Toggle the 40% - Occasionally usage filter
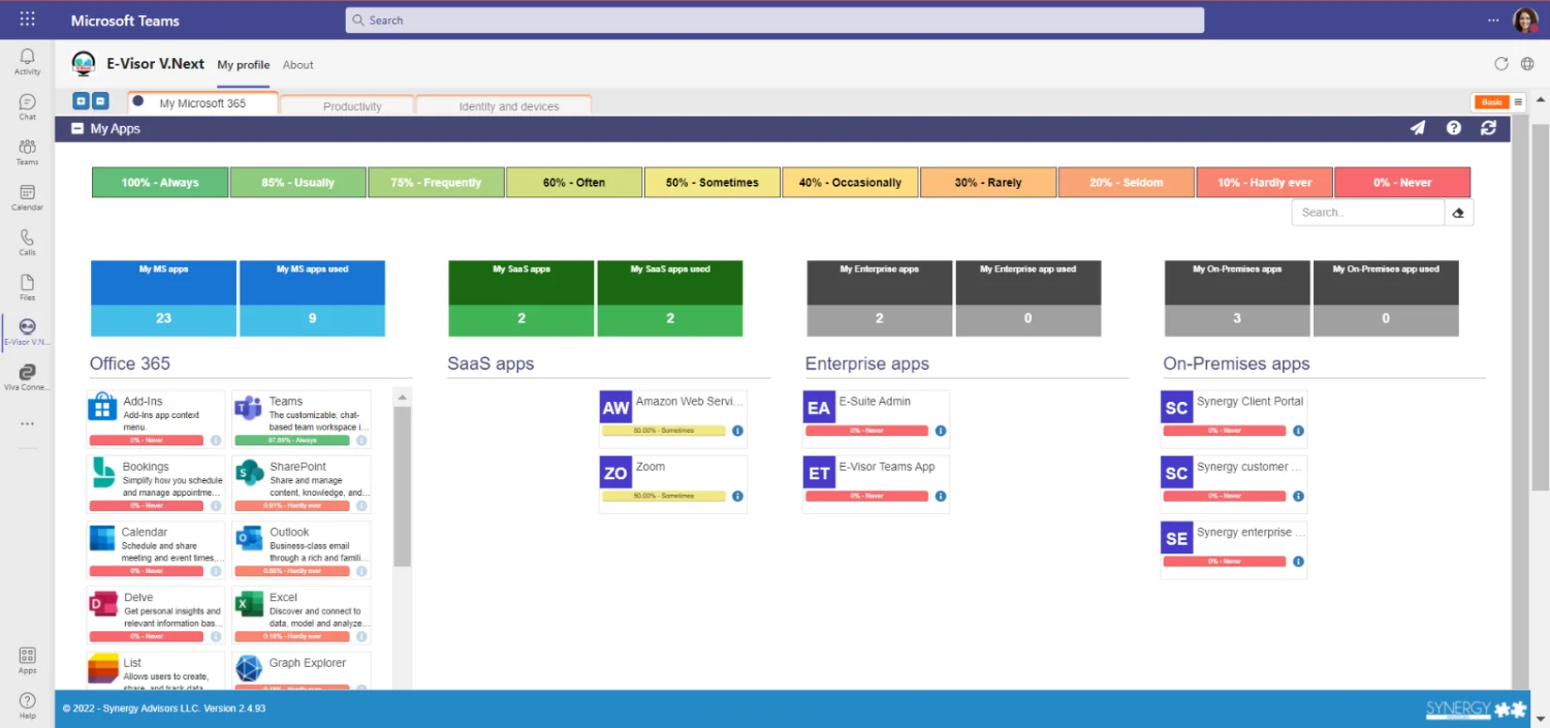The image size is (1550, 728). pyautogui.click(x=851, y=182)
